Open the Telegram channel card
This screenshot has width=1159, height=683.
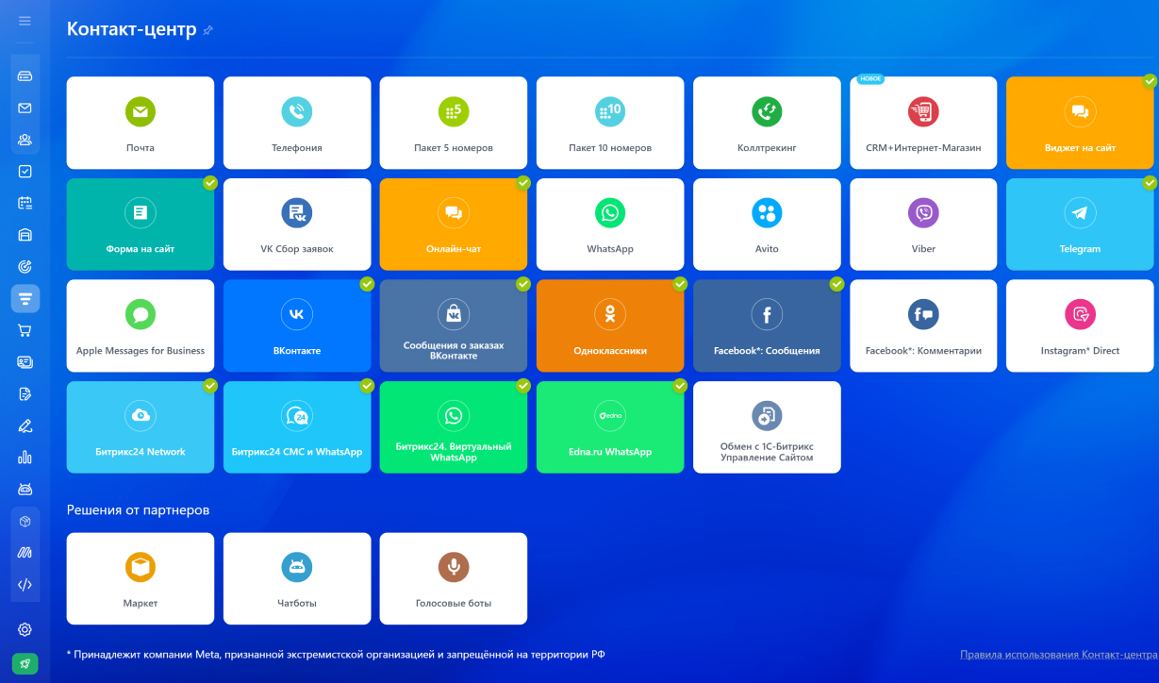click(x=1080, y=225)
